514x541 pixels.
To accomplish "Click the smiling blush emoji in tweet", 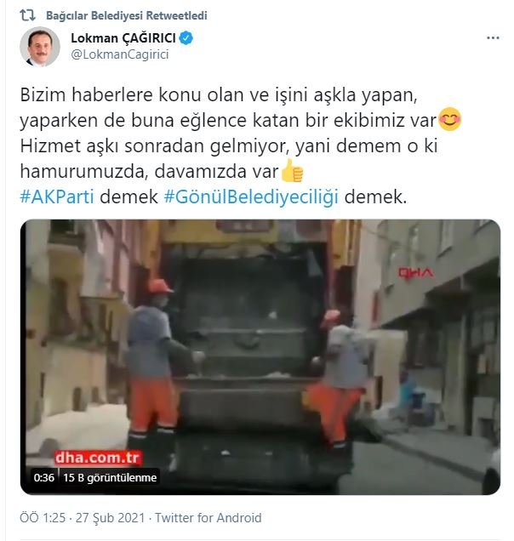I will pos(449,119).
